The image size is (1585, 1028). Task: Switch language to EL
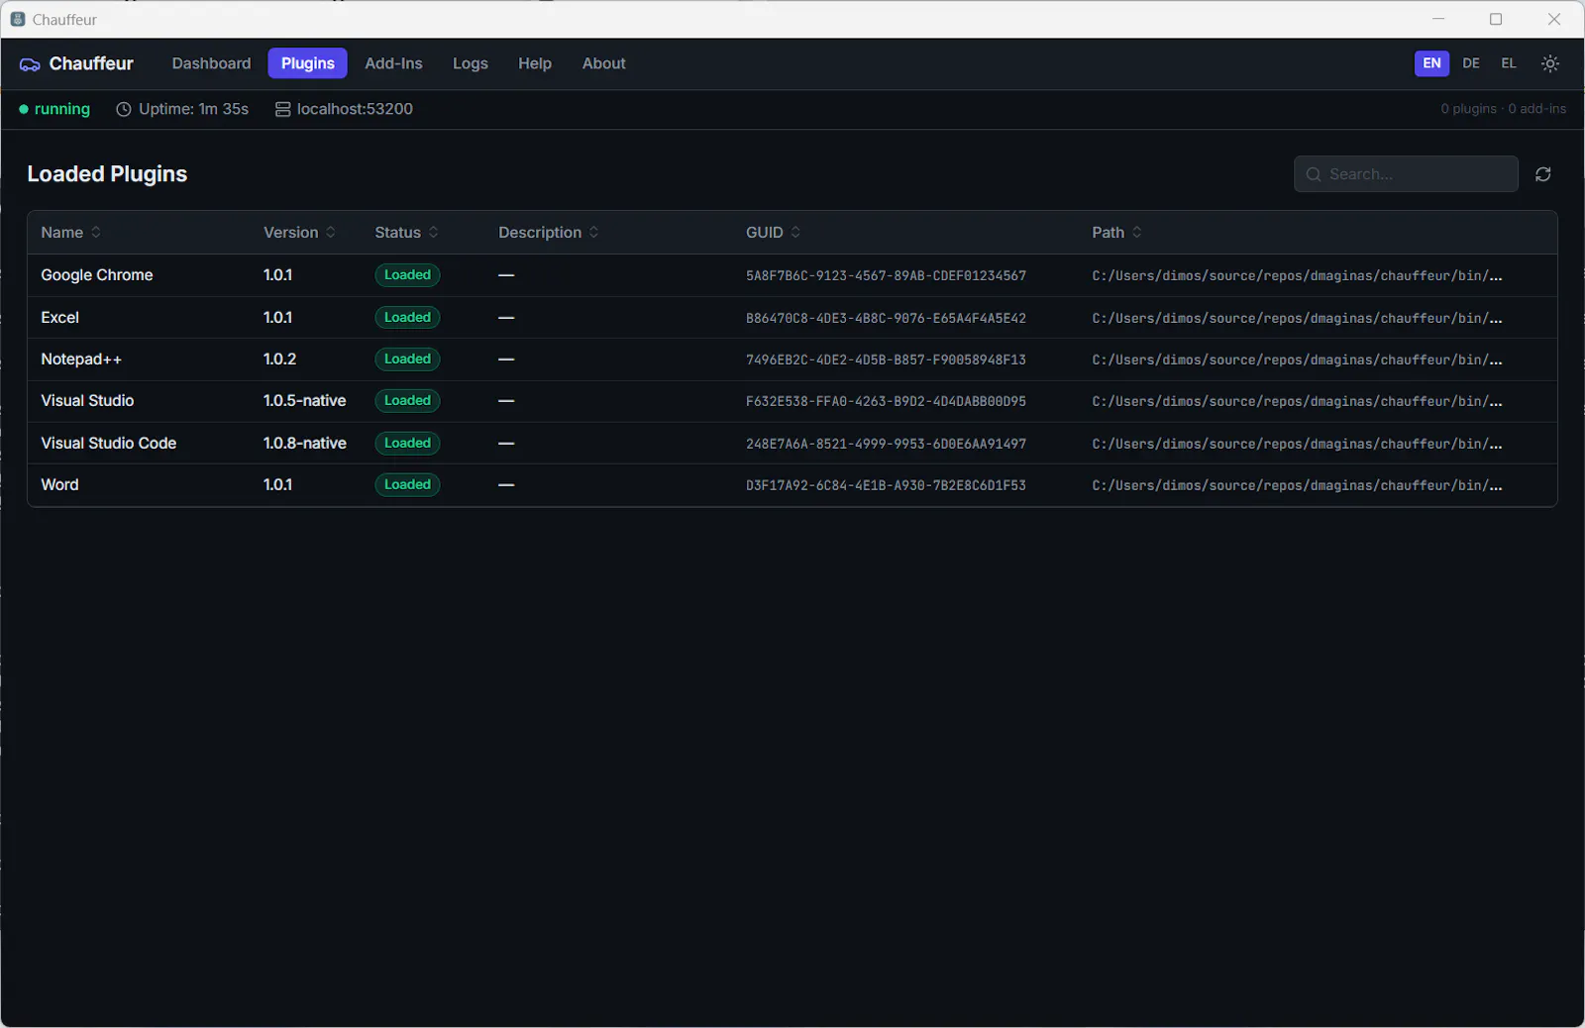click(1509, 63)
